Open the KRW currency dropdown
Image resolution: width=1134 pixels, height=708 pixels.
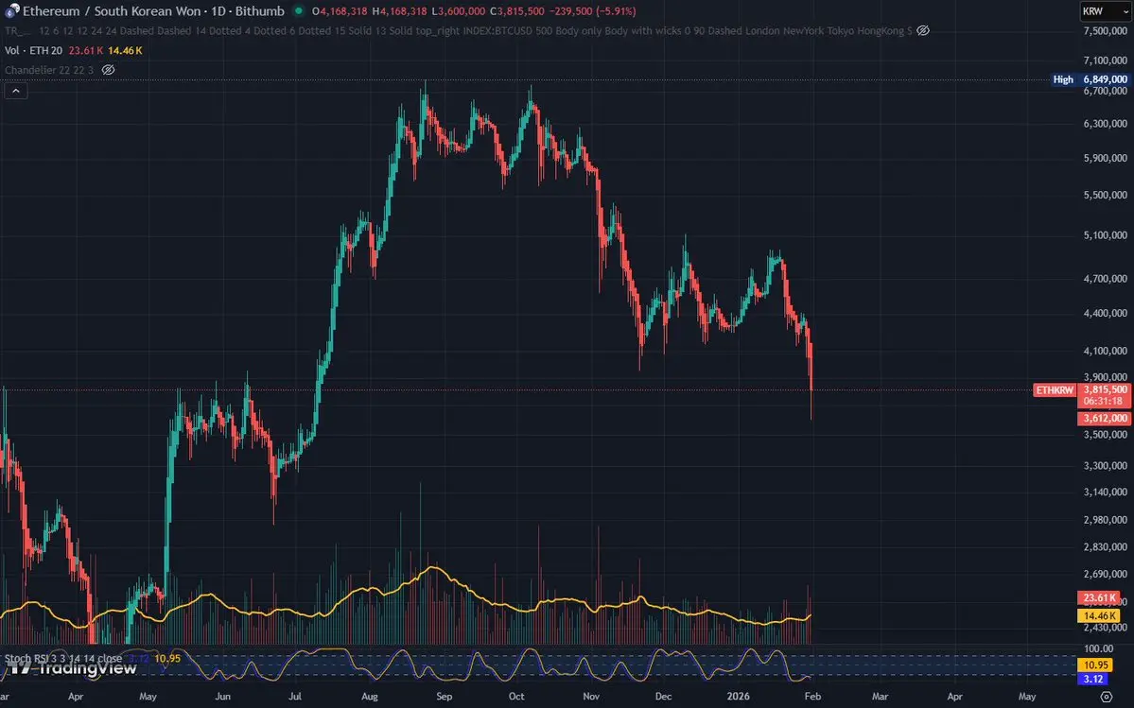(1105, 11)
